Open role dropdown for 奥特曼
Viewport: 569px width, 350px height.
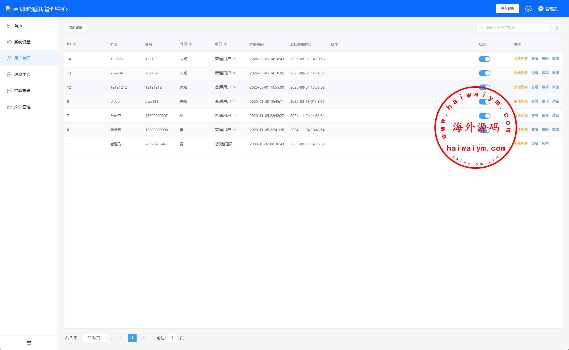tap(226, 130)
